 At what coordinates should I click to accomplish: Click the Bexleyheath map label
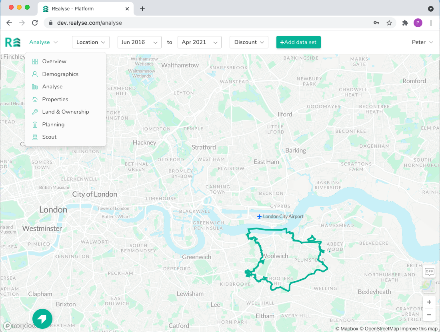pyautogui.click(x=374, y=292)
